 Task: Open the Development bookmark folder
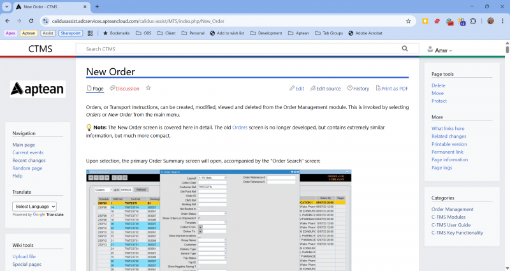pos(266,33)
